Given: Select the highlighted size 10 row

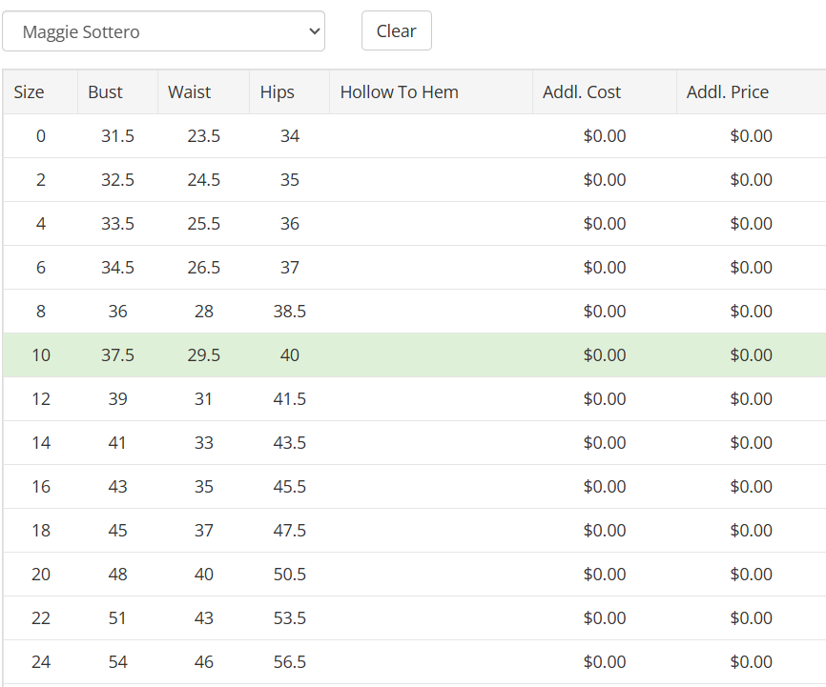Looking at the screenshot, I should coord(41,355).
